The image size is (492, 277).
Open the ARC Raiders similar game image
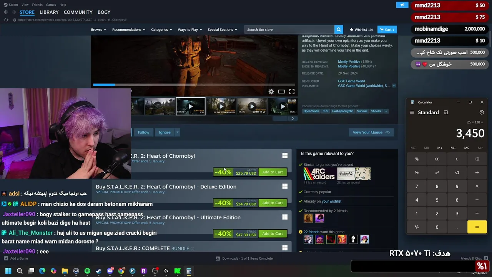[x=319, y=174]
